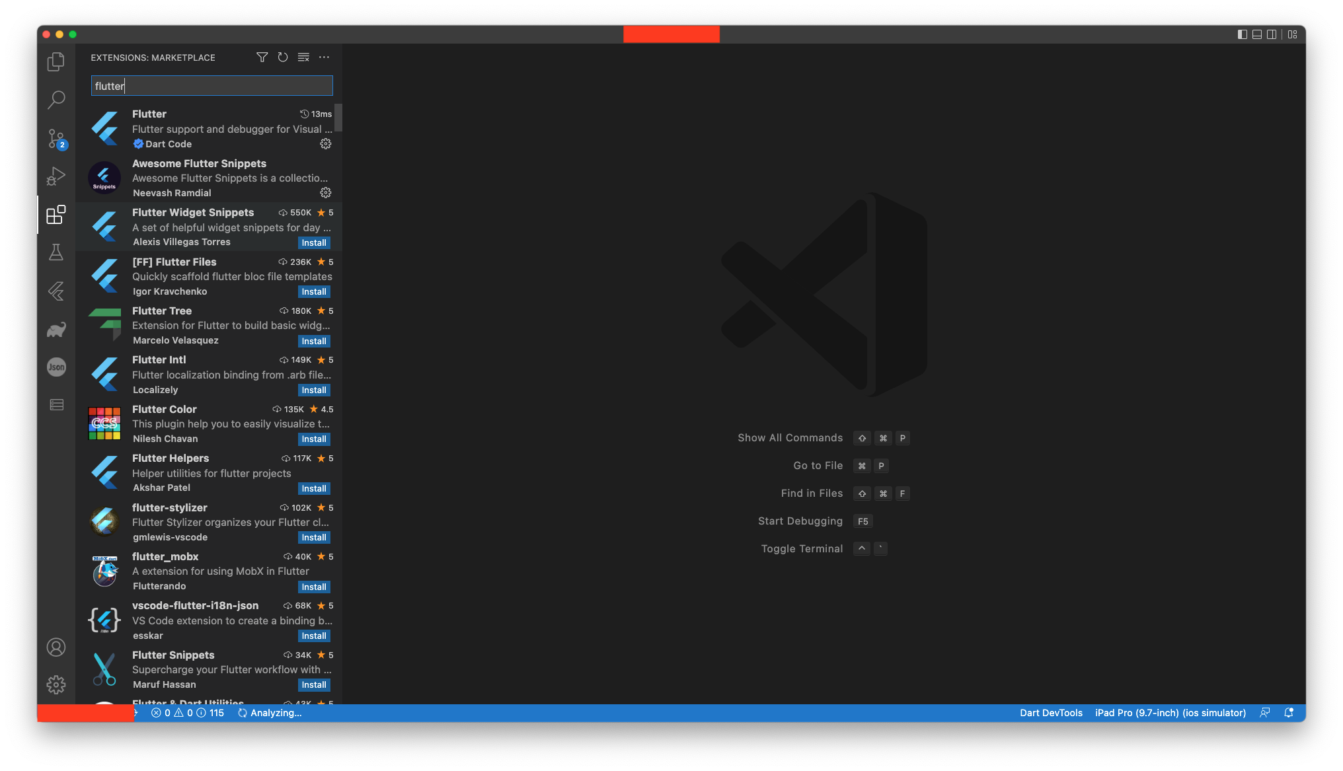Install [FF] Flutter Files extension
The width and height of the screenshot is (1343, 771).
(314, 292)
